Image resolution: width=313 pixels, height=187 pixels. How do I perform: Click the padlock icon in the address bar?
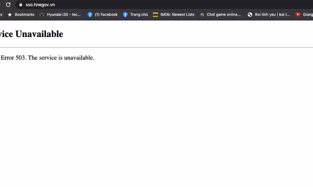tap(21, 4)
